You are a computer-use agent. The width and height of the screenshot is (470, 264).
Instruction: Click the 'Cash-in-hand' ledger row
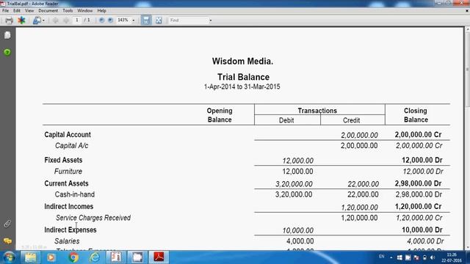(x=243, y=194)
